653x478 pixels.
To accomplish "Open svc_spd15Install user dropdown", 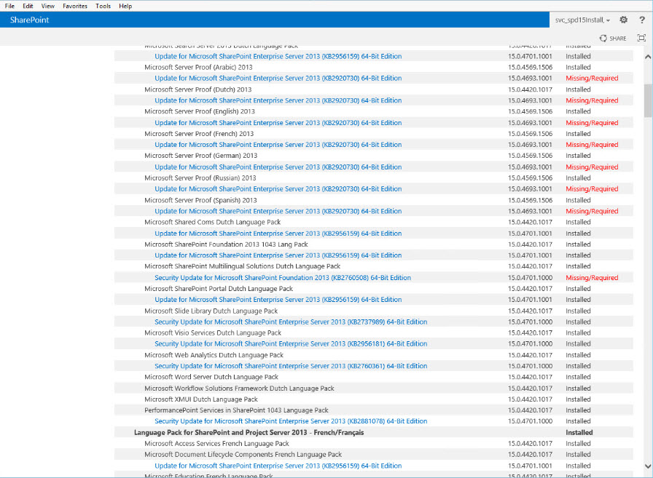I will pos(582,20).
